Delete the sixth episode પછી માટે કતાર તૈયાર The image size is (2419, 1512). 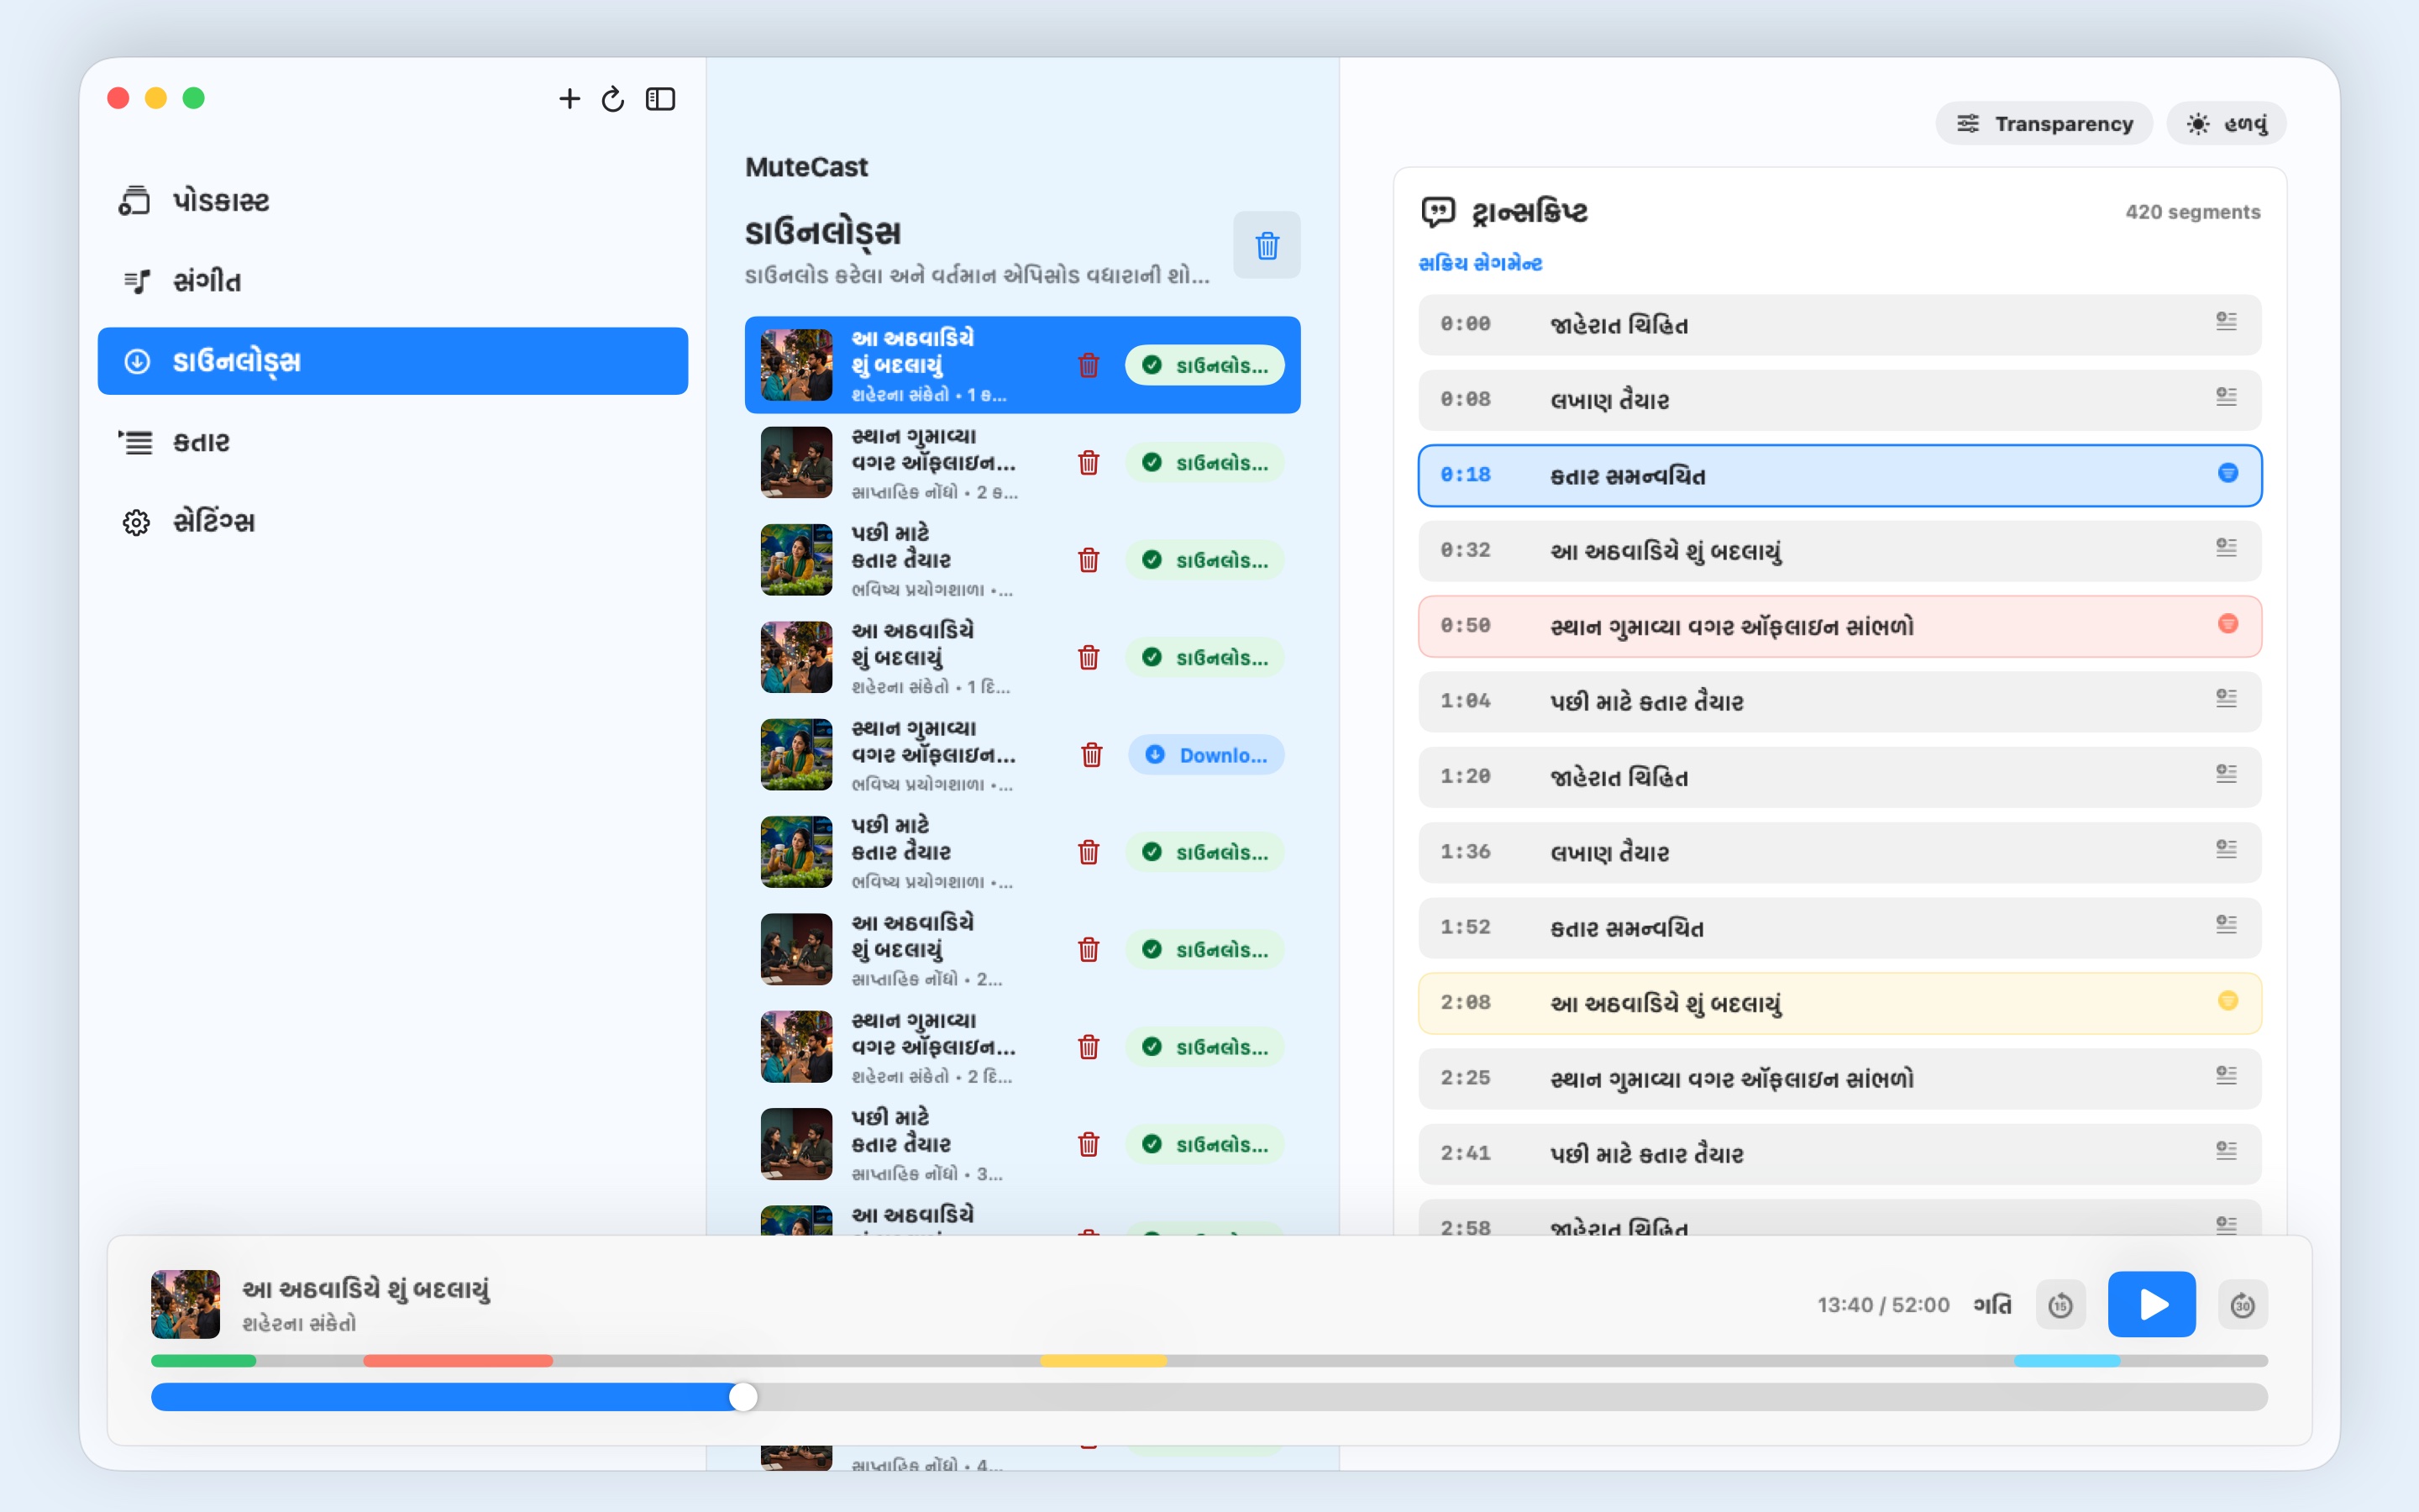1089,852
